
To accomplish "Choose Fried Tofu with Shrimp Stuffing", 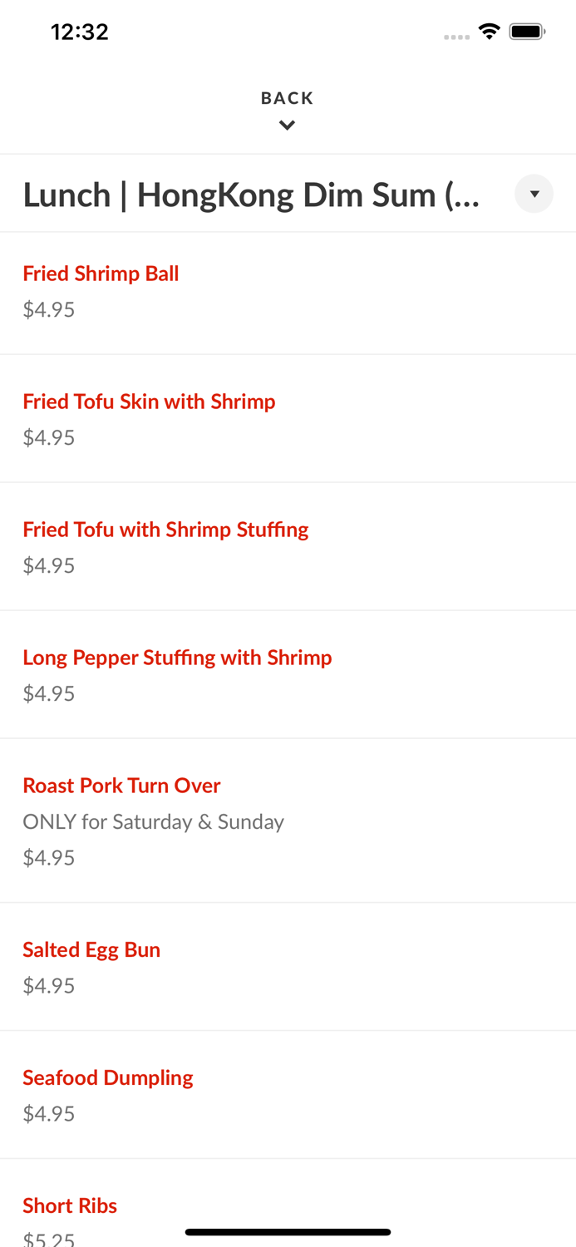I will tap(165, 530).
